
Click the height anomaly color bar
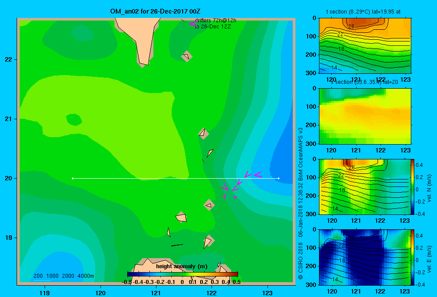(183, 274)
